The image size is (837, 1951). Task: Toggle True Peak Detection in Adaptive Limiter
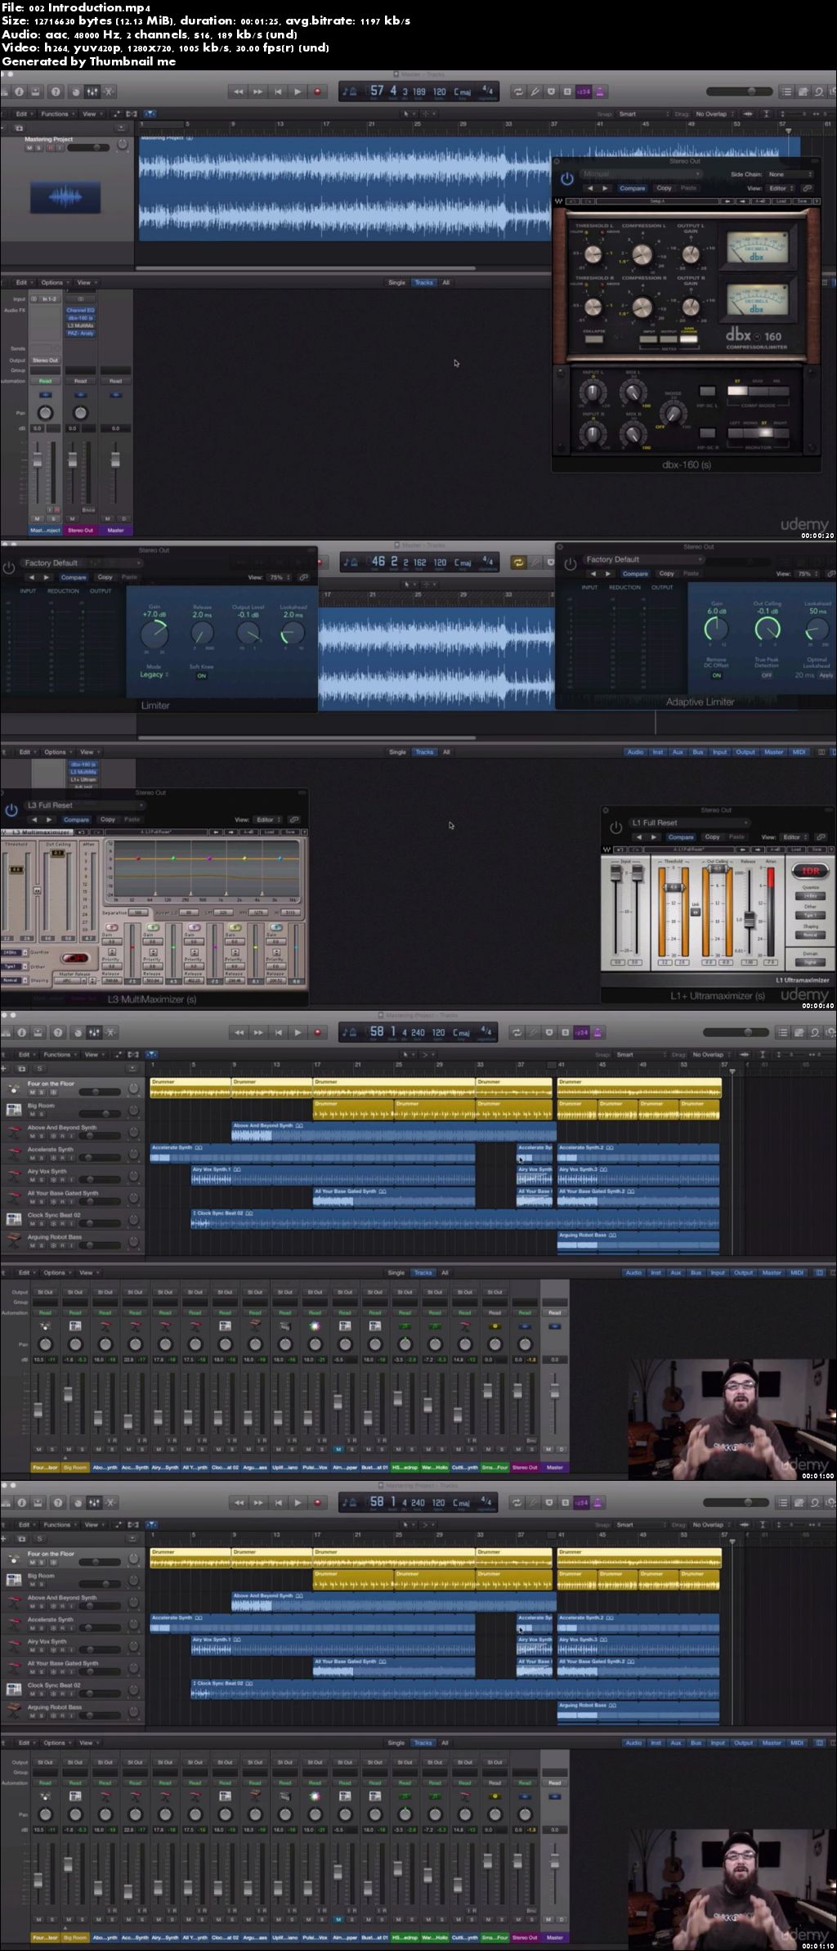pyautogui.click(x=767, y=675)
